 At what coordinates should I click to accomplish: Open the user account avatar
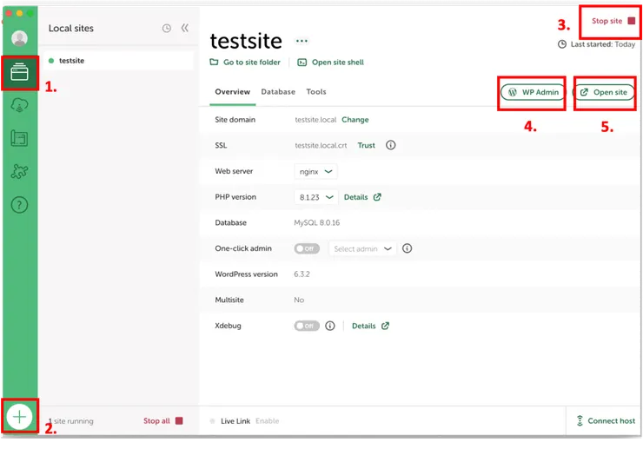pos(19,38)
